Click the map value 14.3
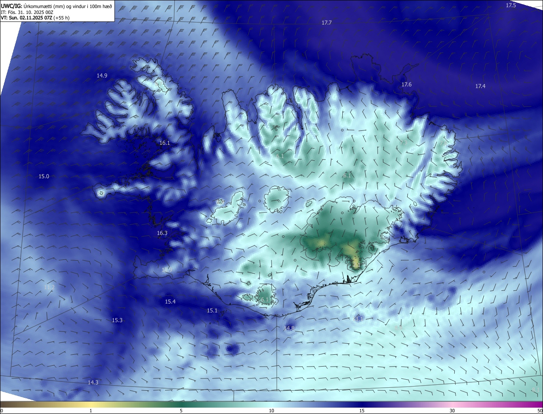 [x=93, y=383]
